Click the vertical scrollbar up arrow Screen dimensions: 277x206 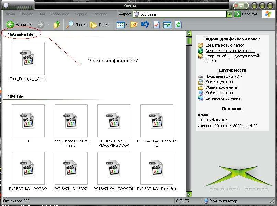(x=189, y=34)
